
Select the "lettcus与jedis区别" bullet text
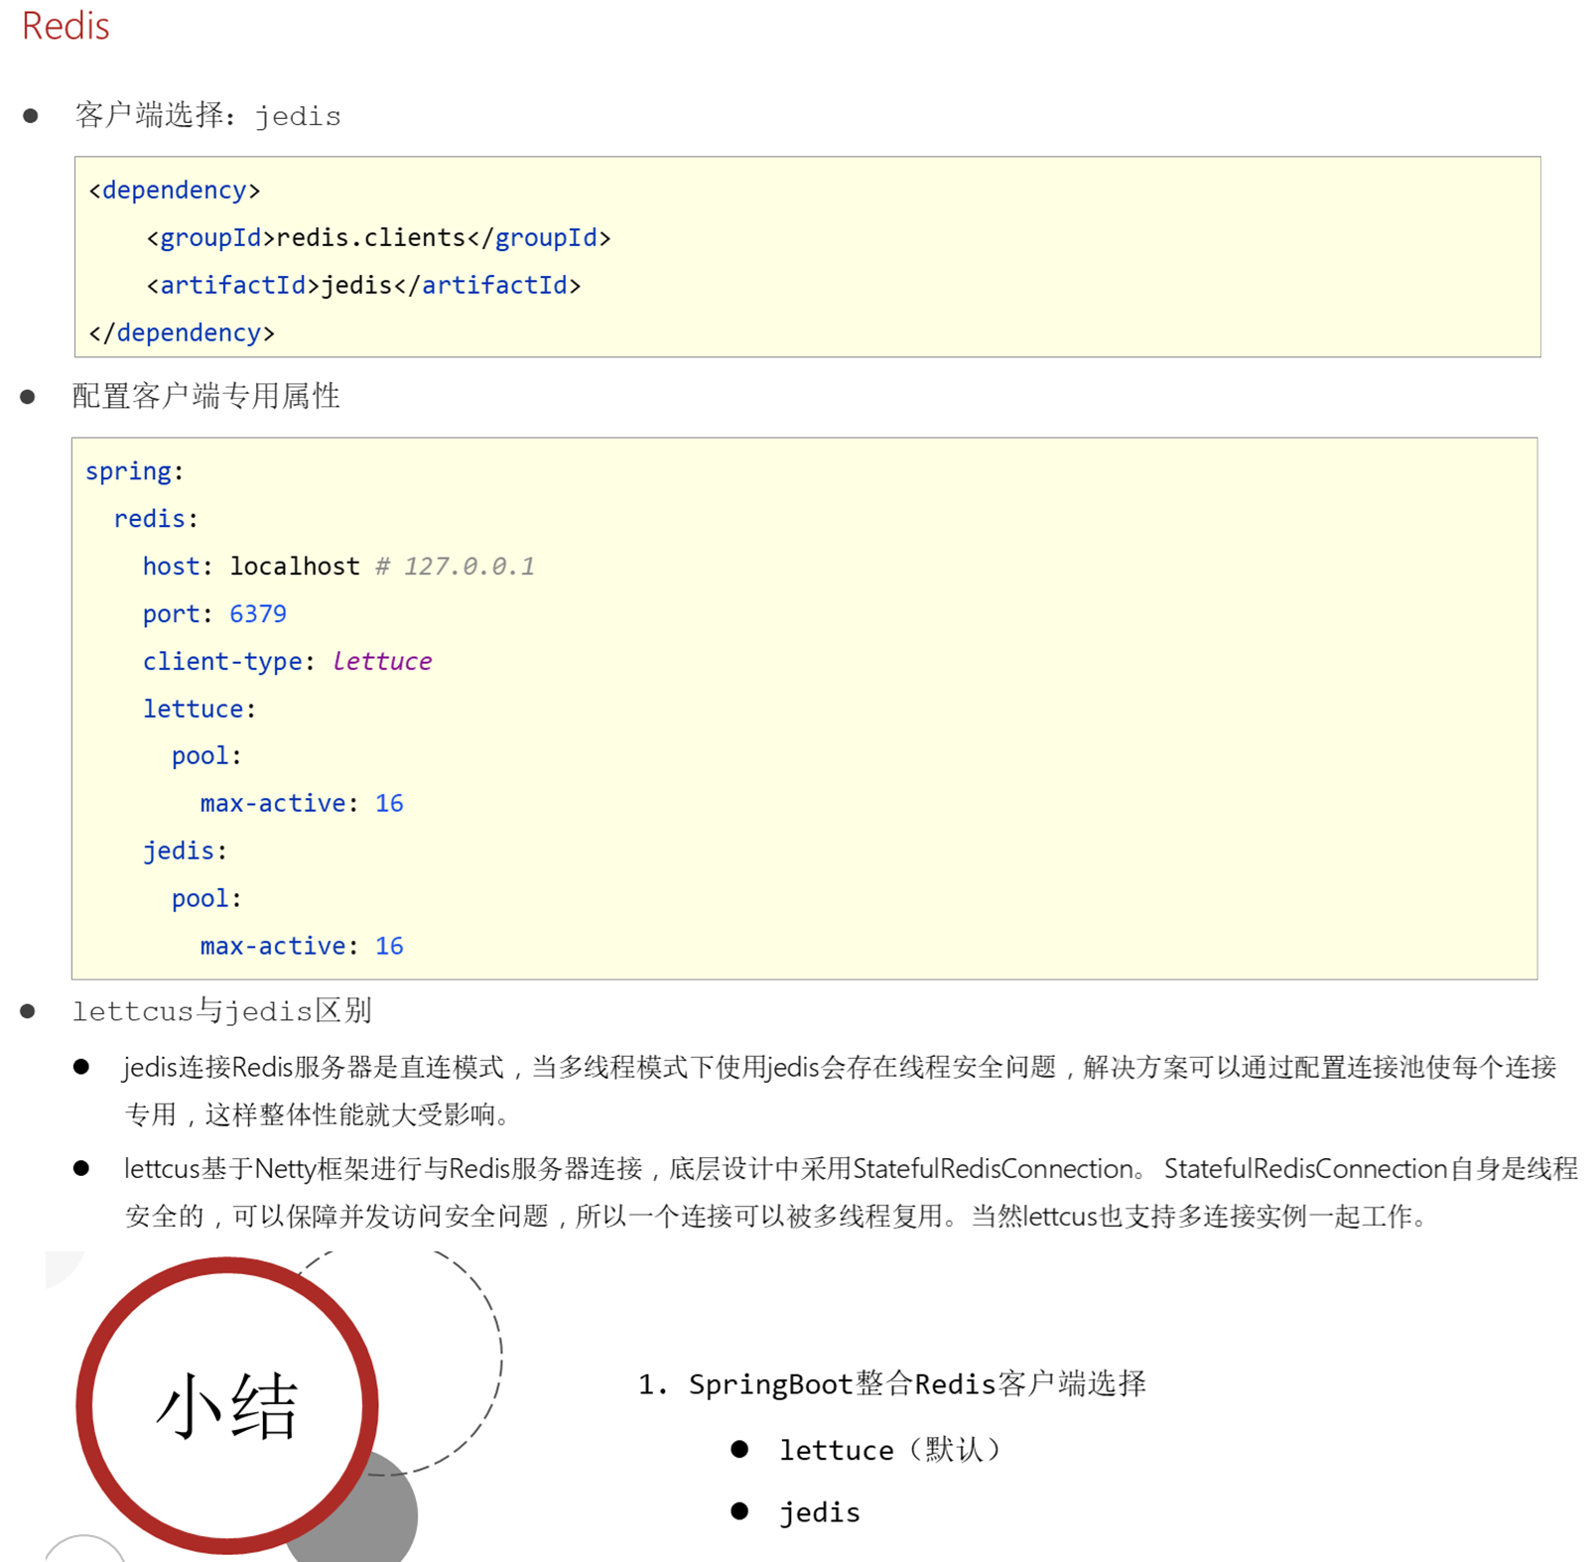(222, 1011)
